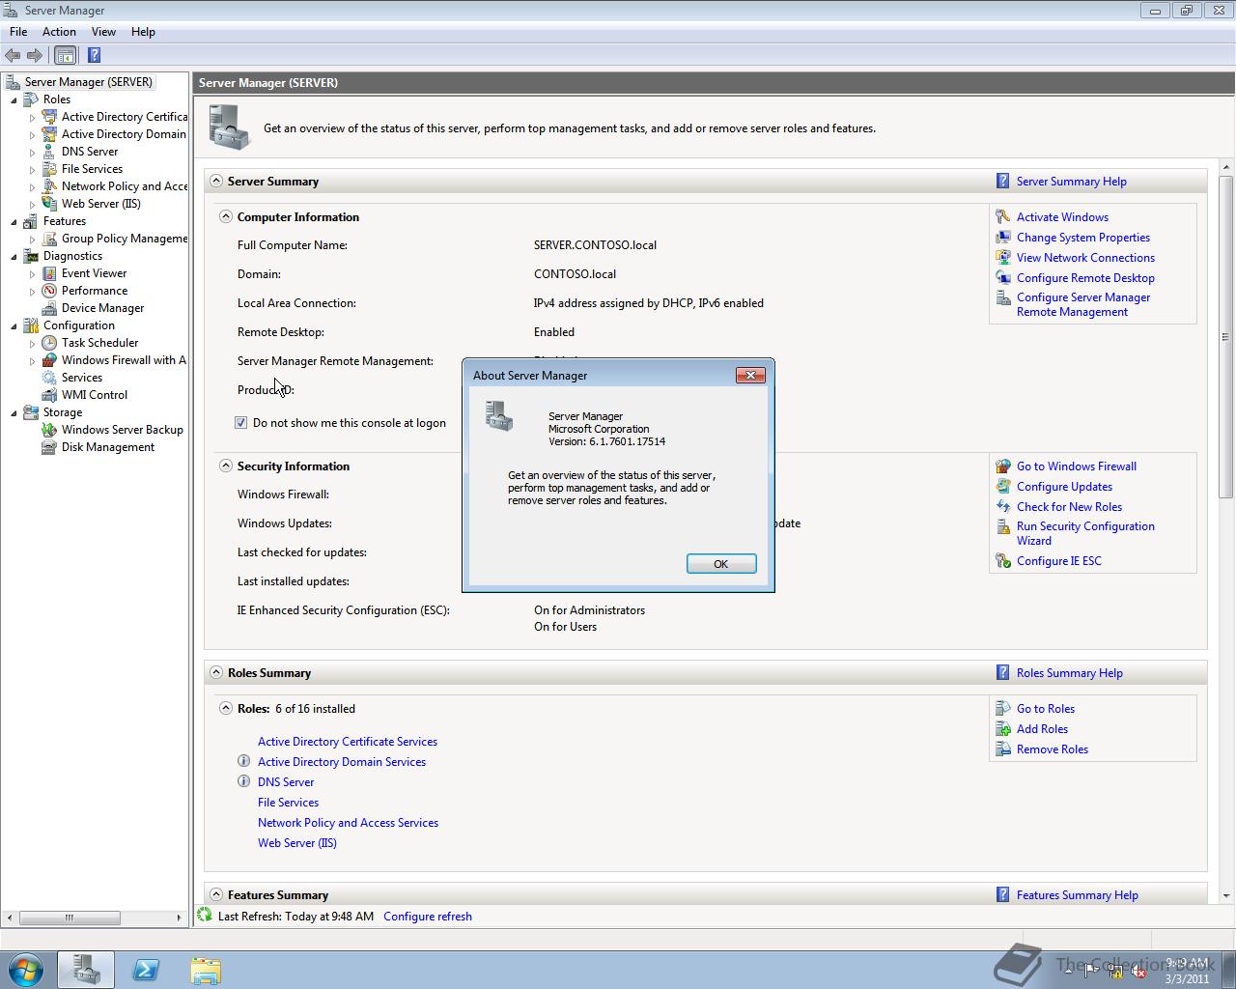Click Run Security Configuration Wizard link
This screenshot has height=989, width=1236.
(1085, 533)
